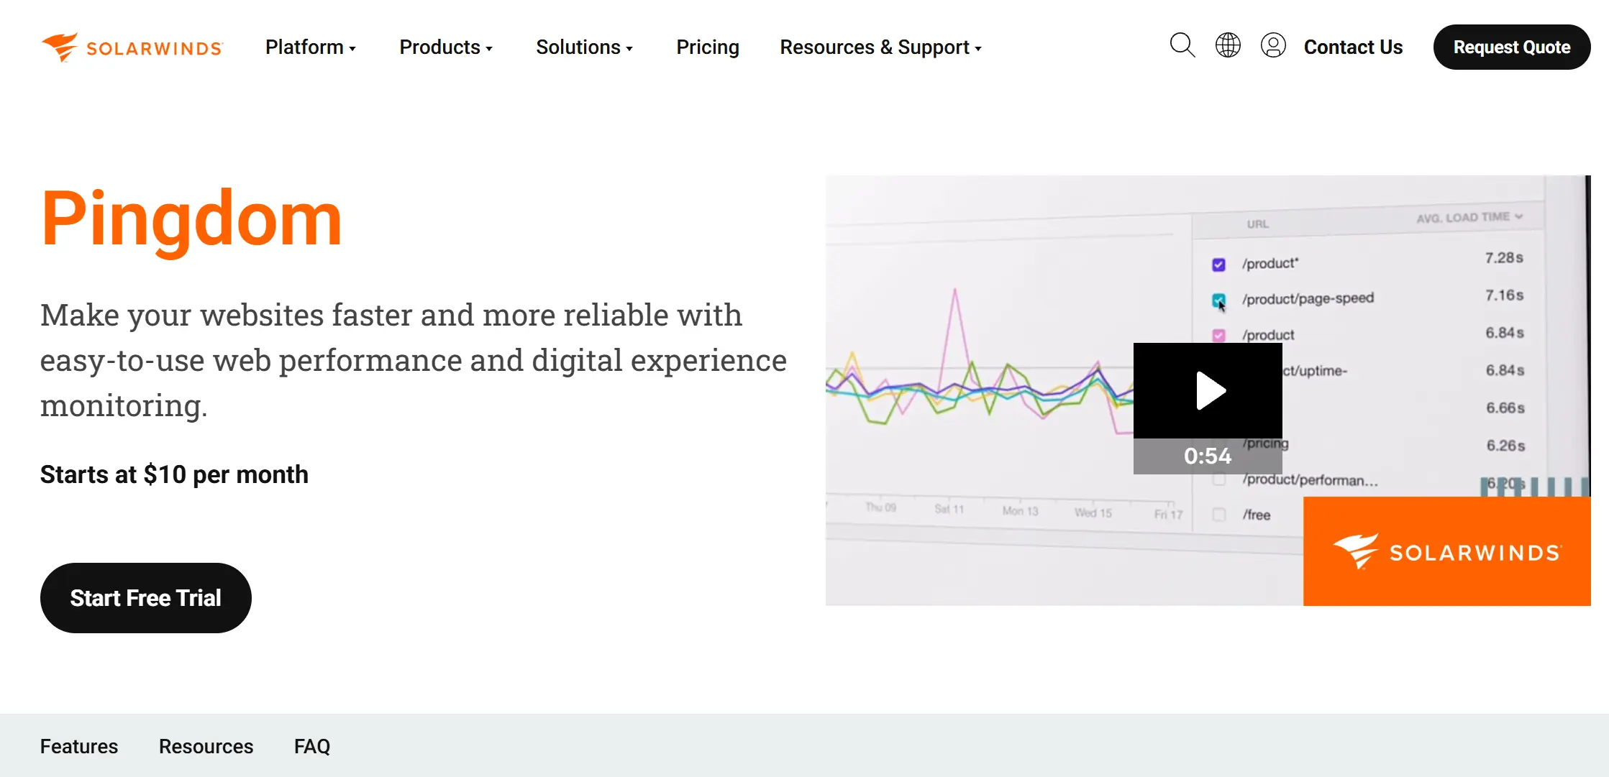Screen dimensions: 1609x777
Task: Expand the Platform dropdown menu
Action: point(311,47)
